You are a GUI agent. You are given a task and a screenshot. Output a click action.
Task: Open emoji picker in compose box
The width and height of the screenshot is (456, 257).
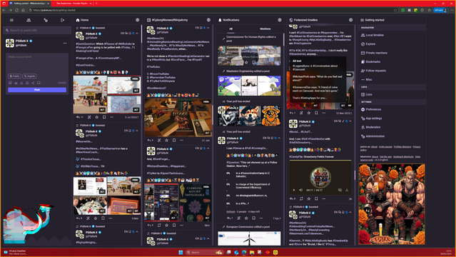click(27, 83)
